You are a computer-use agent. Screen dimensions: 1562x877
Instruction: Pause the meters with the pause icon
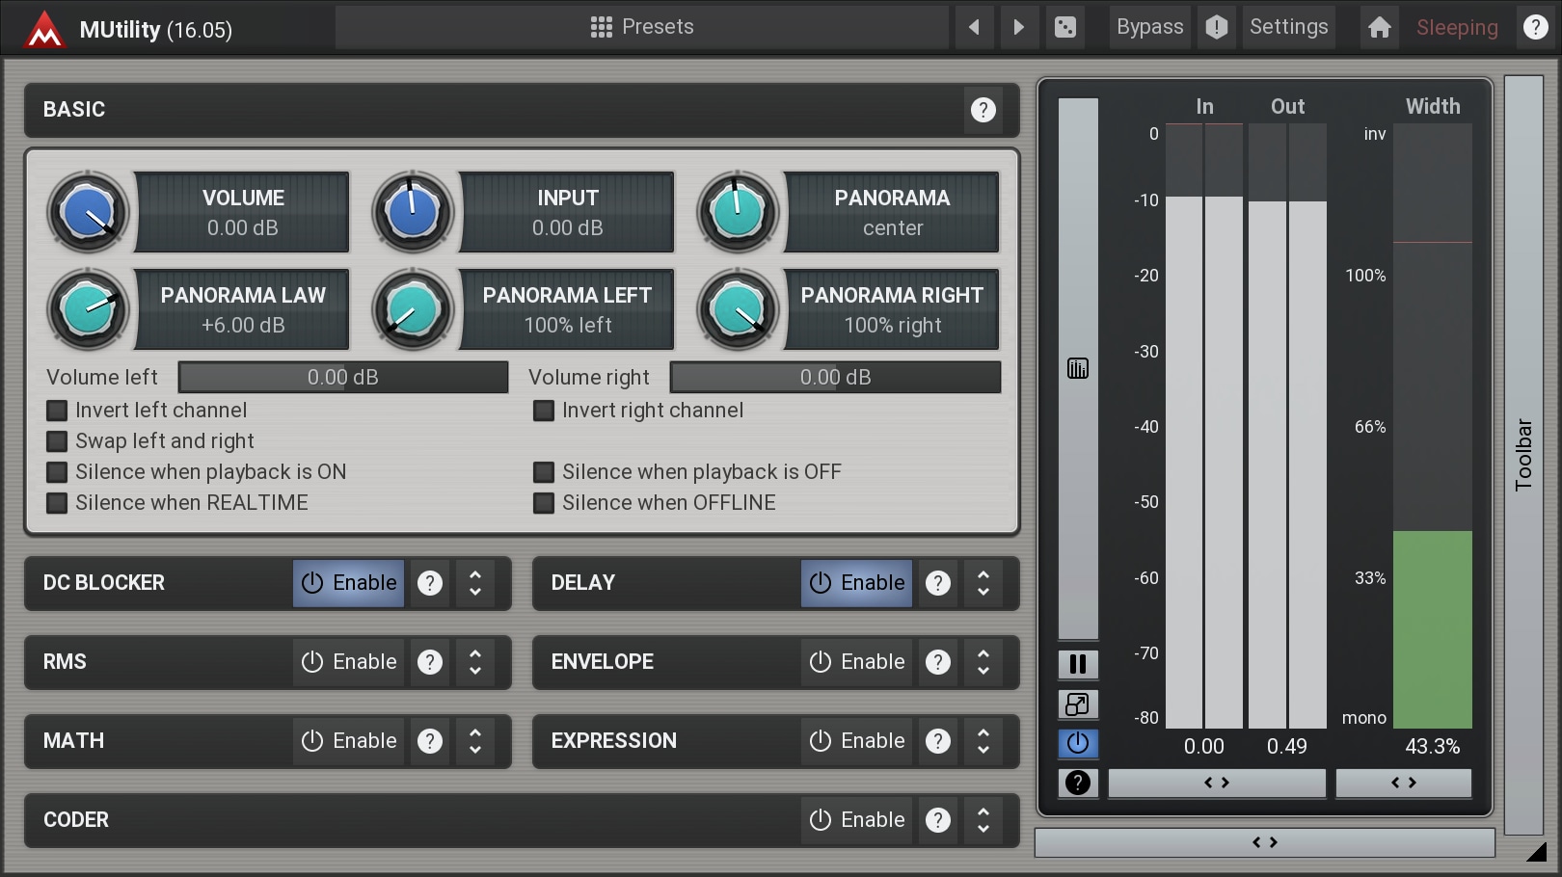[1078, 664]
